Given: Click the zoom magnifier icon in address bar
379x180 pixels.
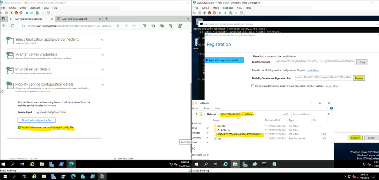Looking at the screenshot, I should (118, 26).
